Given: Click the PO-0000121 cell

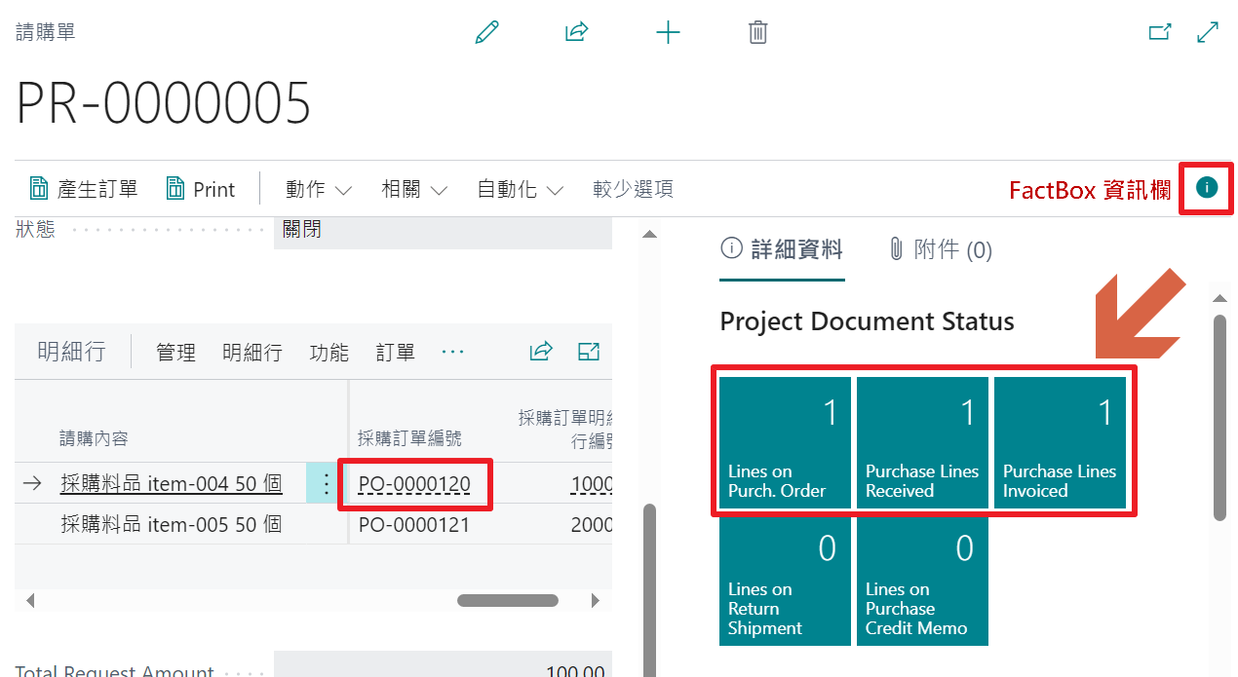Looking at the screenshot, I should [414, 525].
